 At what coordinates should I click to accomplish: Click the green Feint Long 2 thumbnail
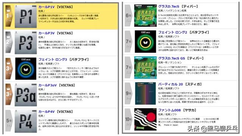click(x=145, y=42)
